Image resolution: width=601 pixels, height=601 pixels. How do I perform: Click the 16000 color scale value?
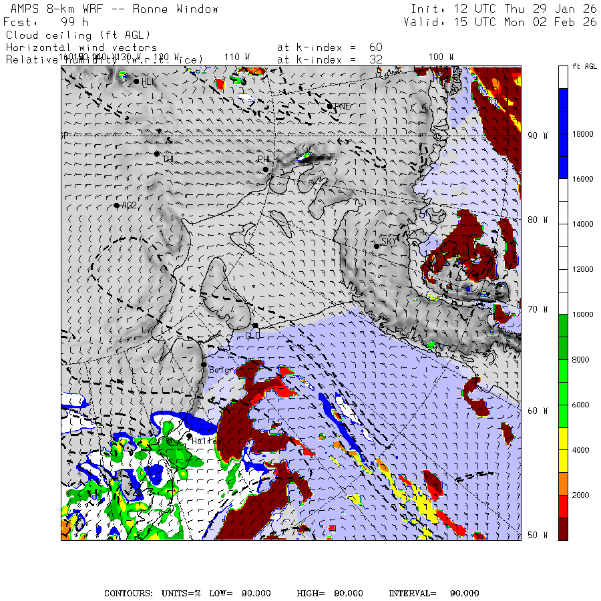click(582, 179)
